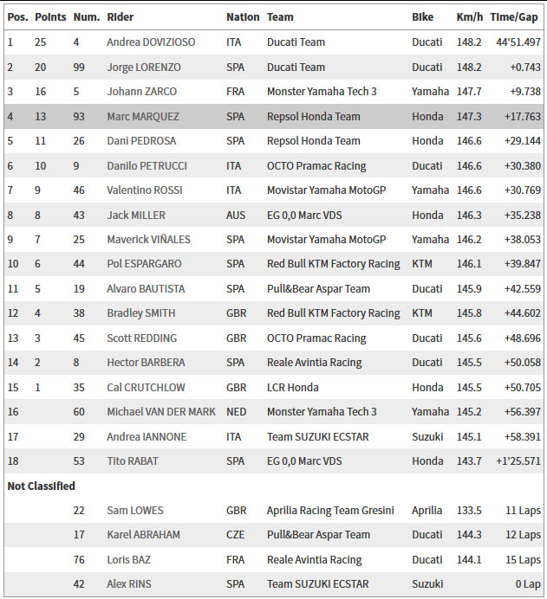Select the Tito RABAT gap time +1'25.571

tap(518, 461)
